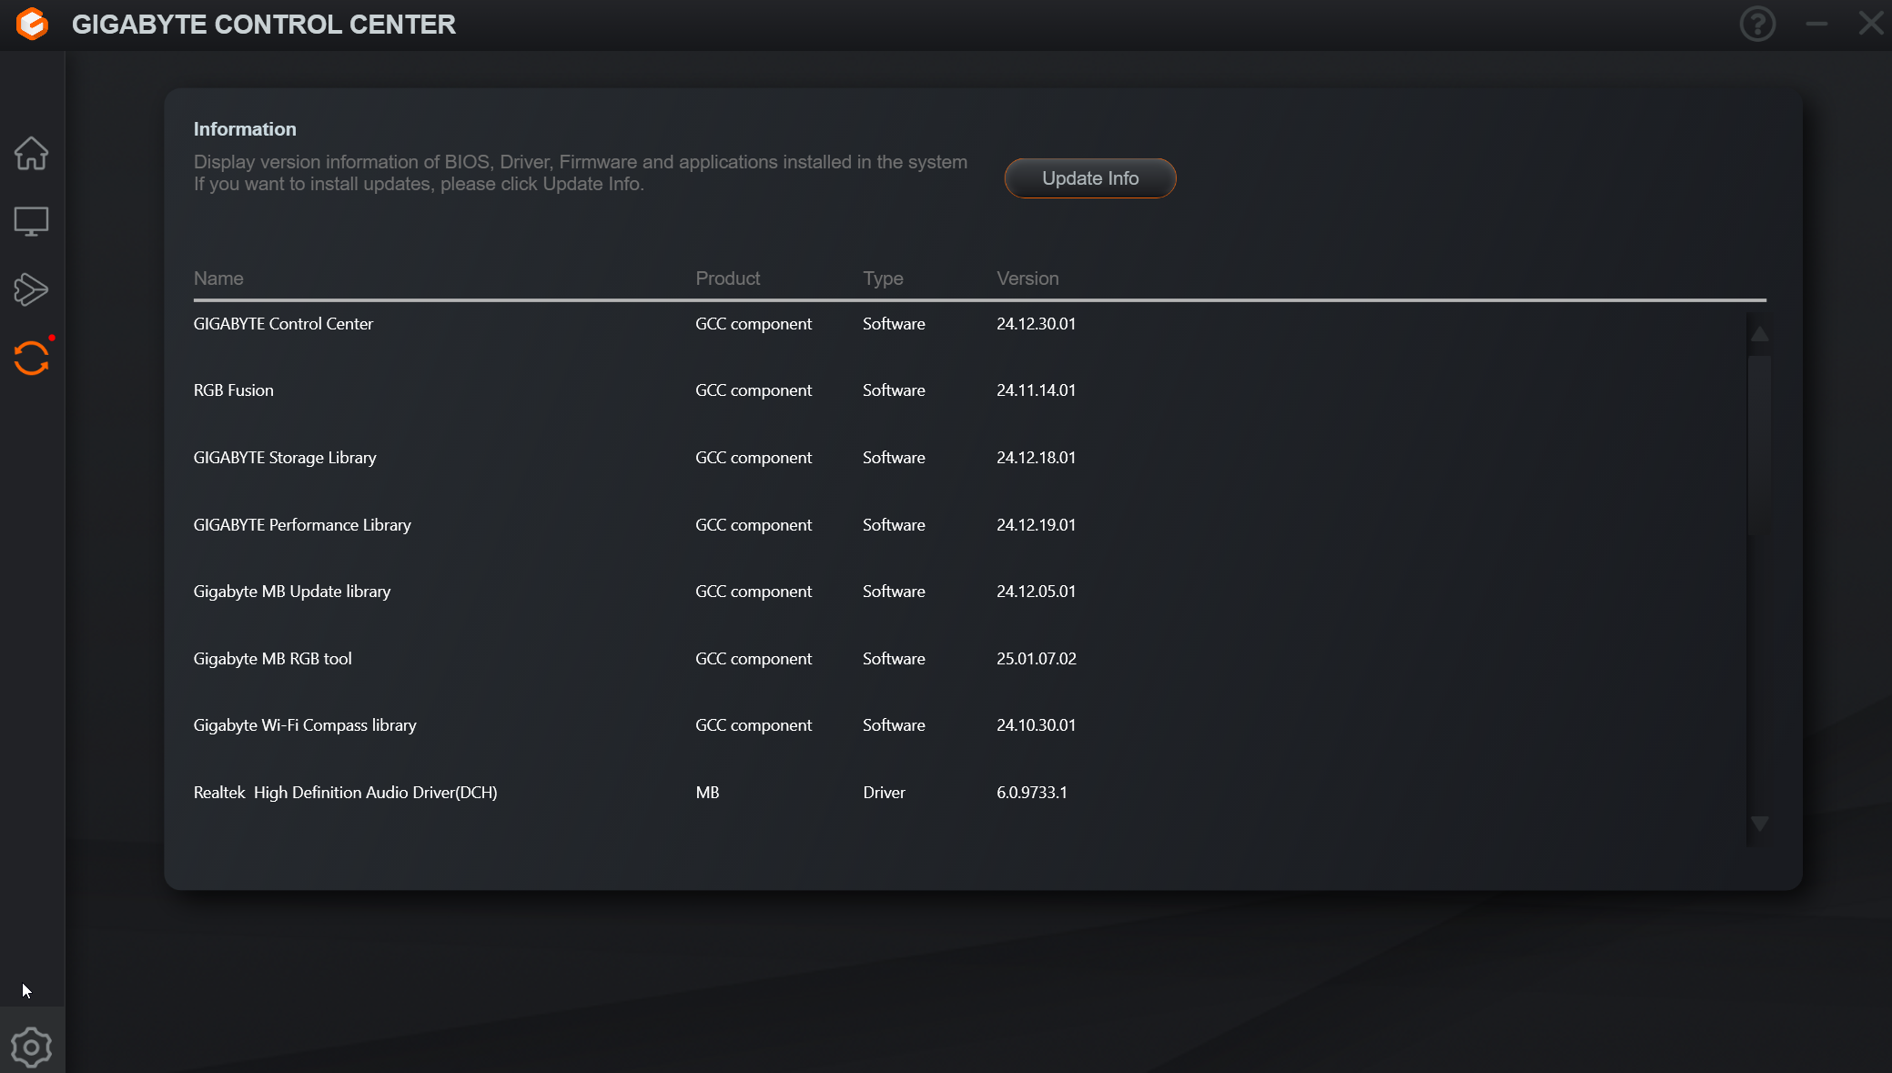Click the Version column header
Image resolution: width=1892 pixels, height=1073 pixels.
pyautogui.click(x=1027, y=278)
